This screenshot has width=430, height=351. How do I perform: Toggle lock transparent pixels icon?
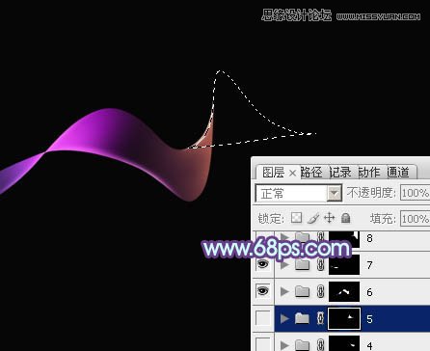pos(296,218)
